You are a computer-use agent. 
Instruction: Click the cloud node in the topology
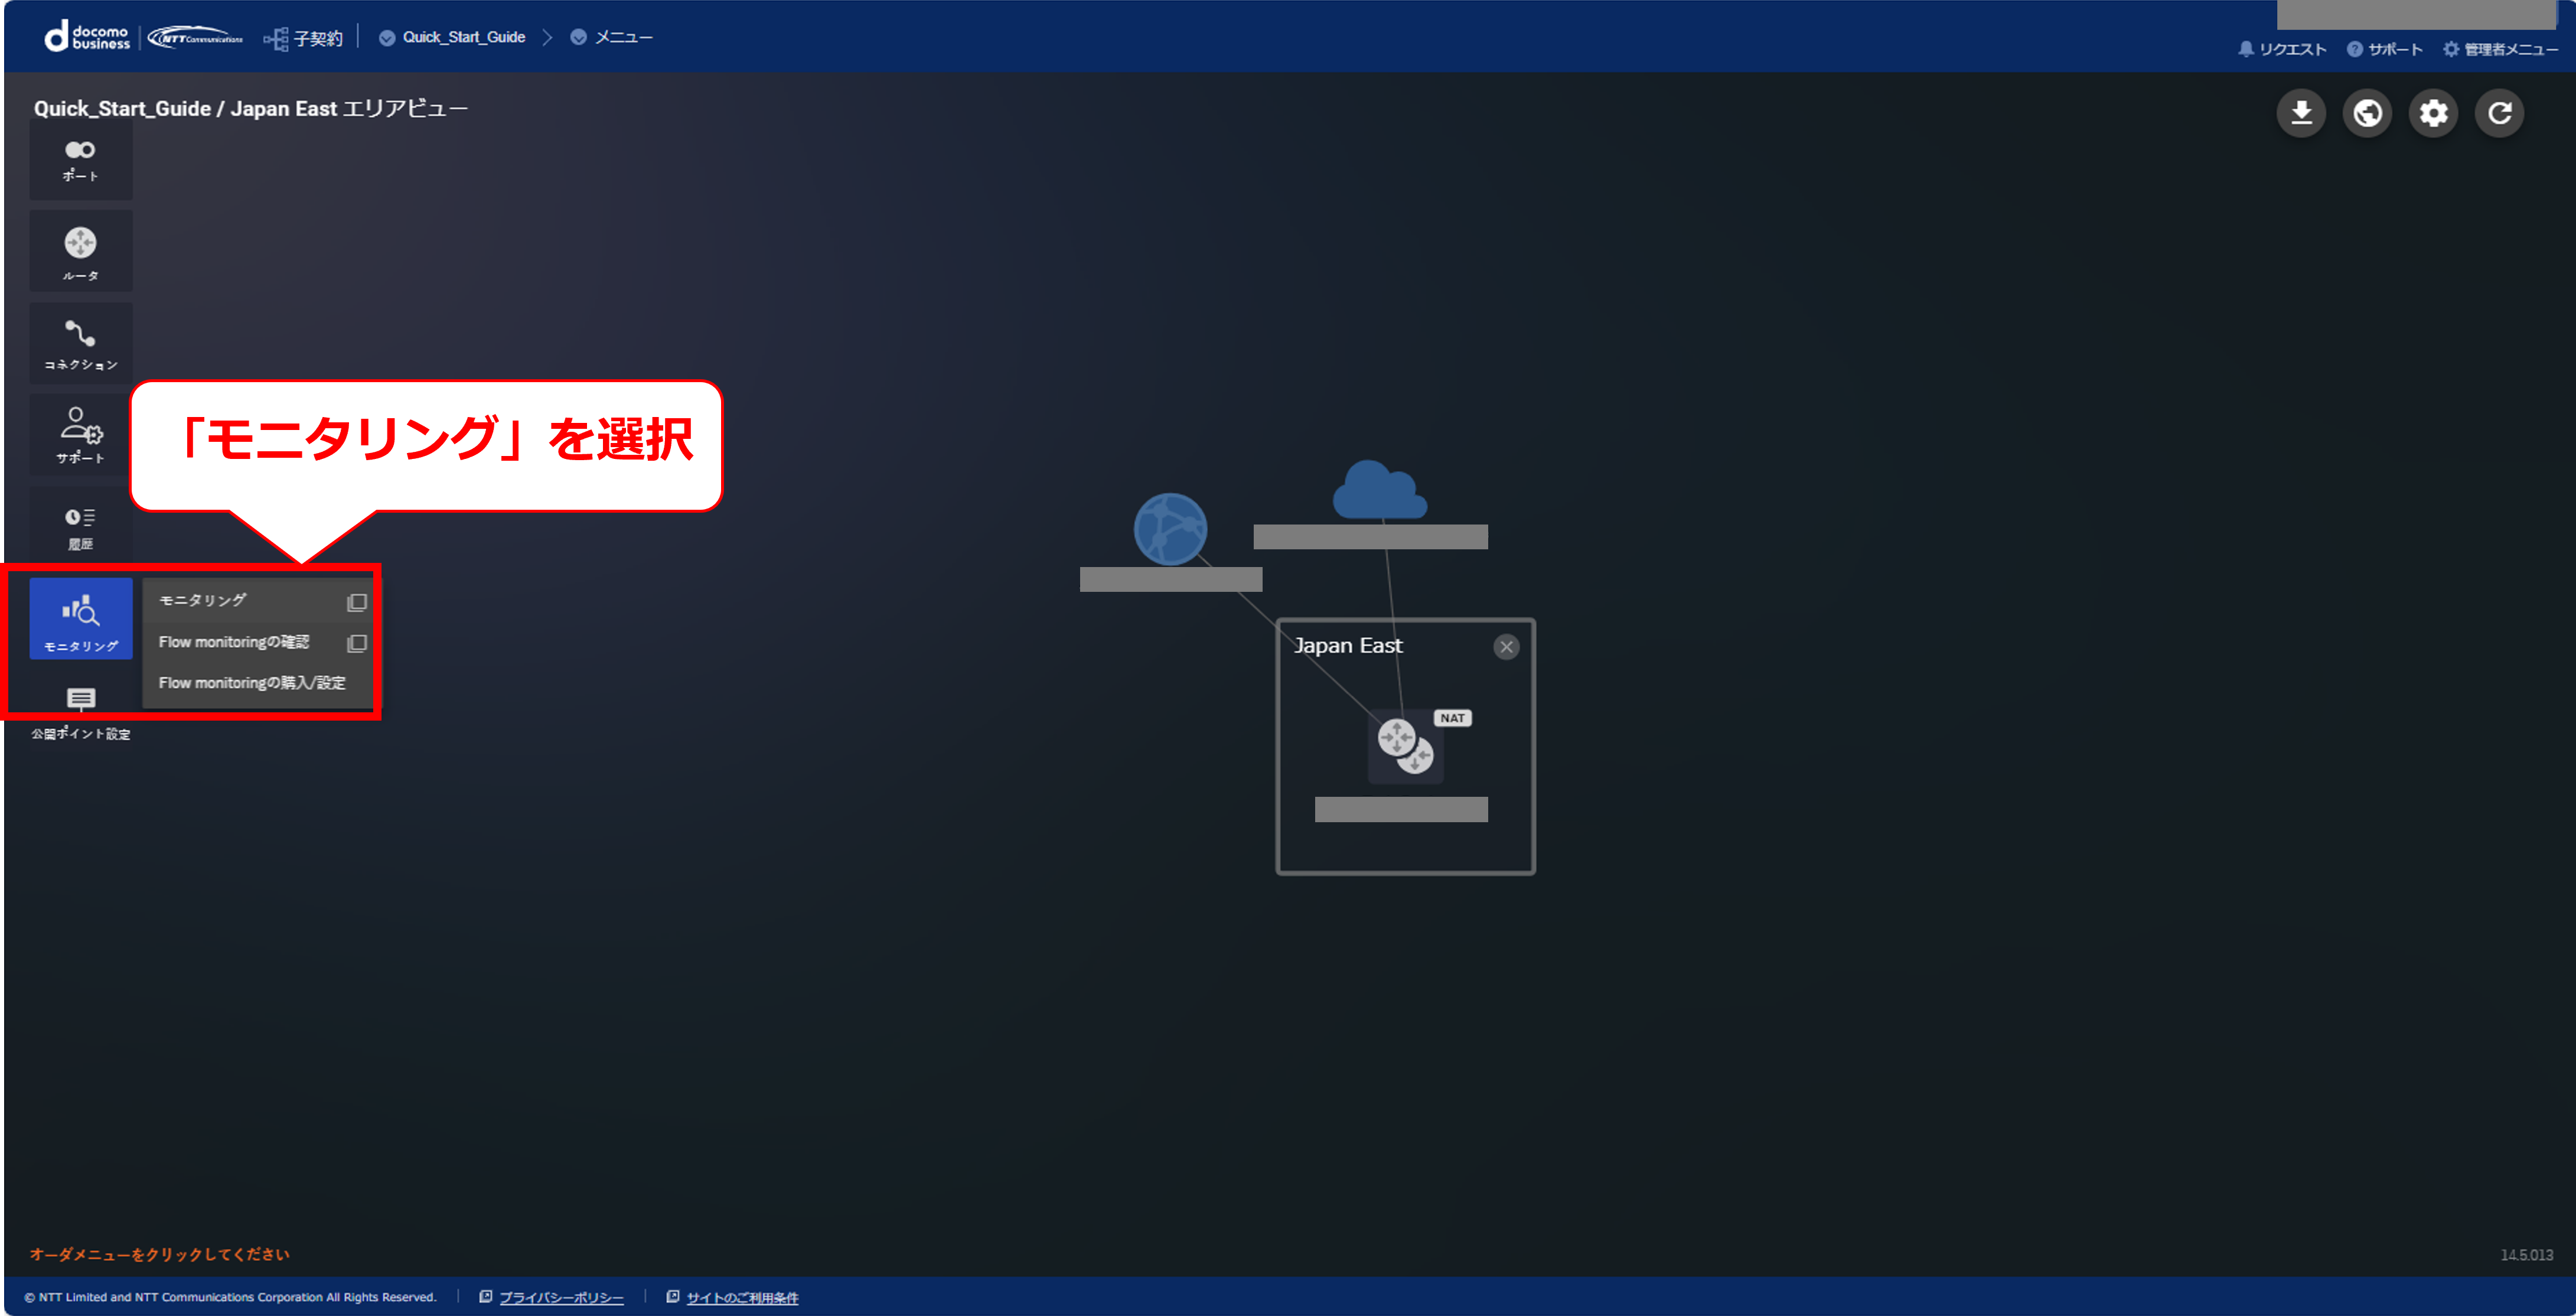[1379, 490]
